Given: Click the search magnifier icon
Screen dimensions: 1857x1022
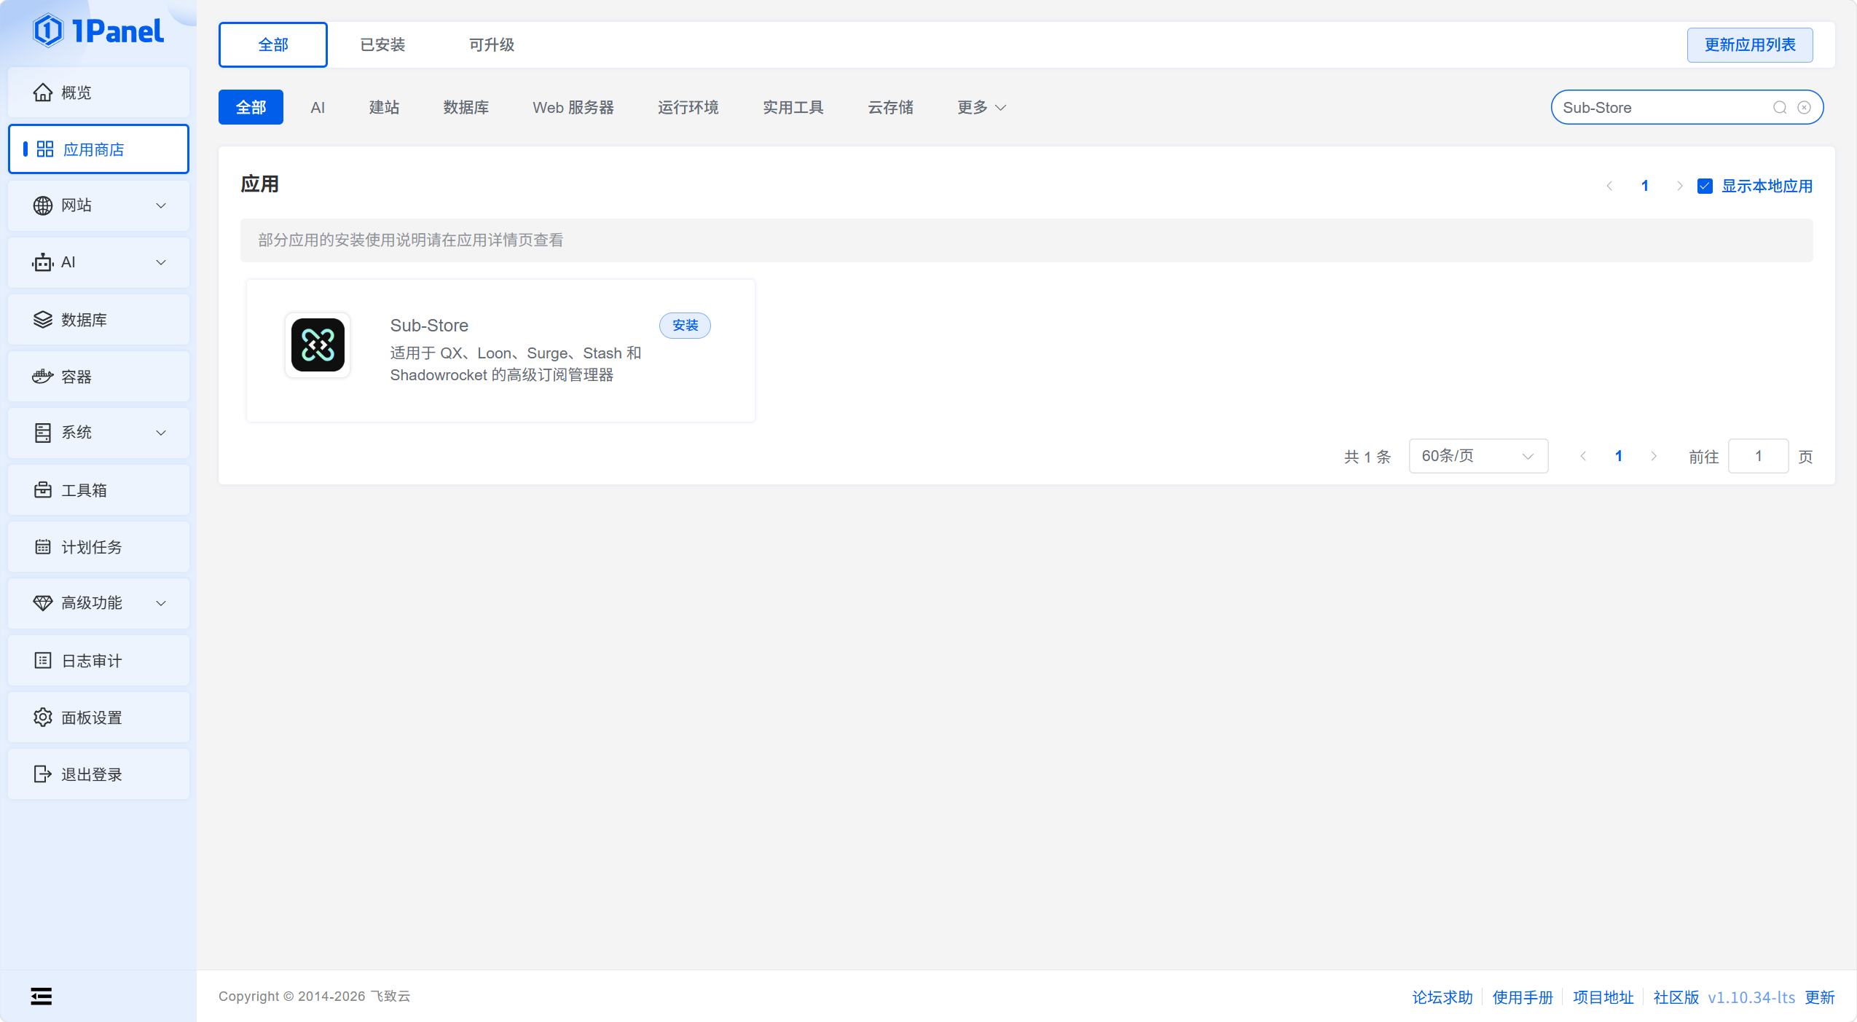Looking at the screenshot, I should 1779,108.
